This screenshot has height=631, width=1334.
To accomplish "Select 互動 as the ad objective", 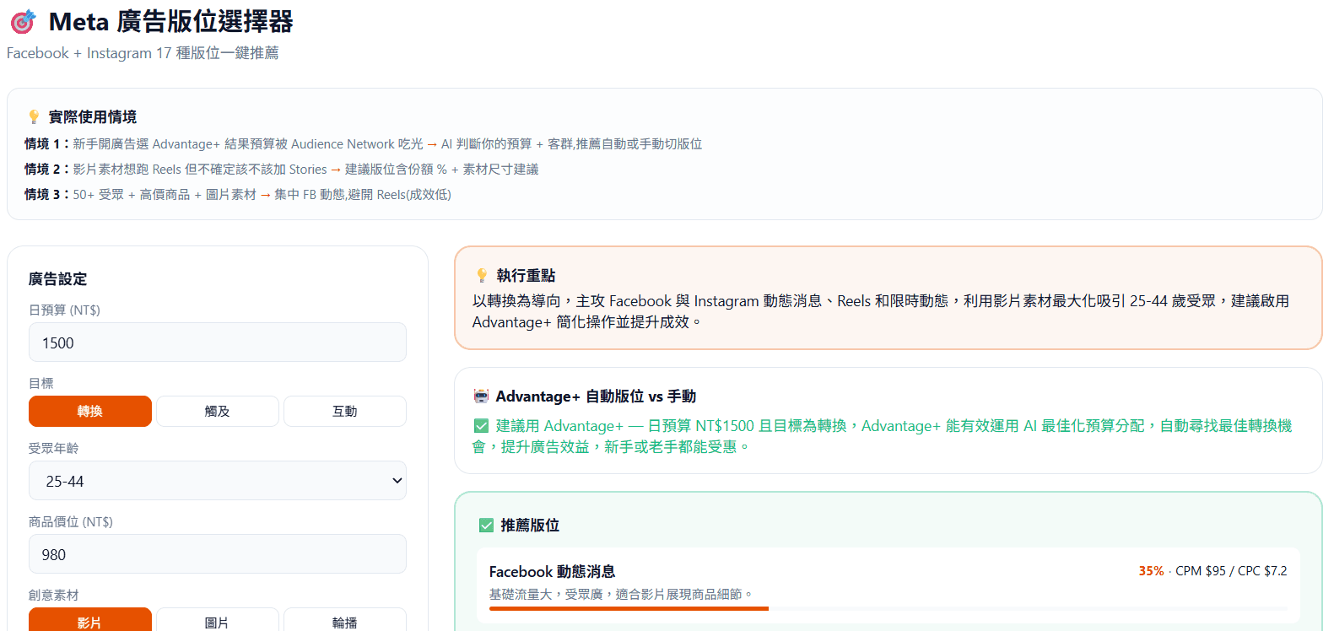I will coord(345,412).
